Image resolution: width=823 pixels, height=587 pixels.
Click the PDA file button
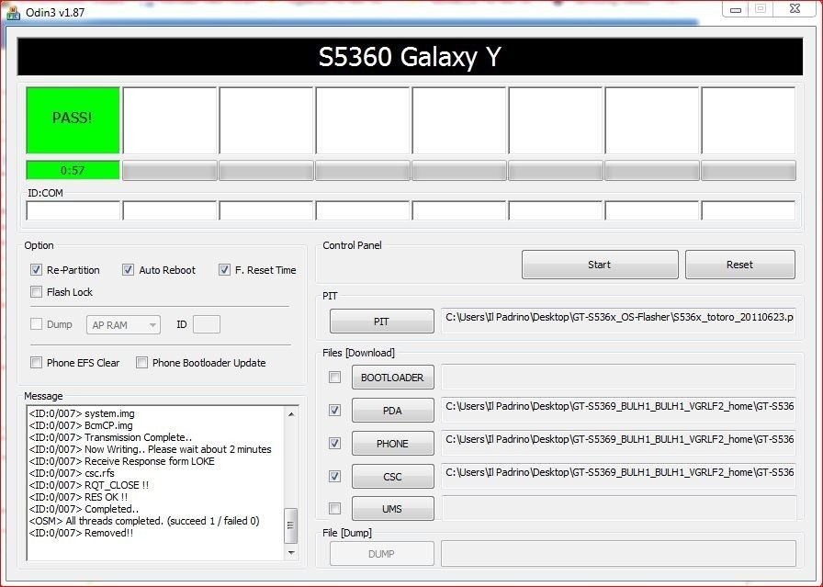tap(392, 411)
